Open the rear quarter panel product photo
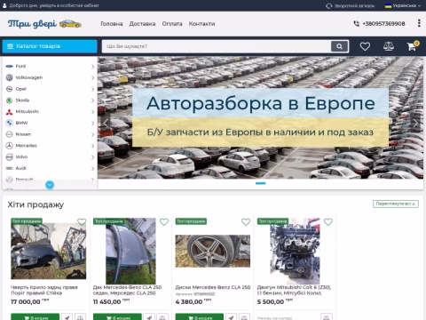 tap(49, 252)
